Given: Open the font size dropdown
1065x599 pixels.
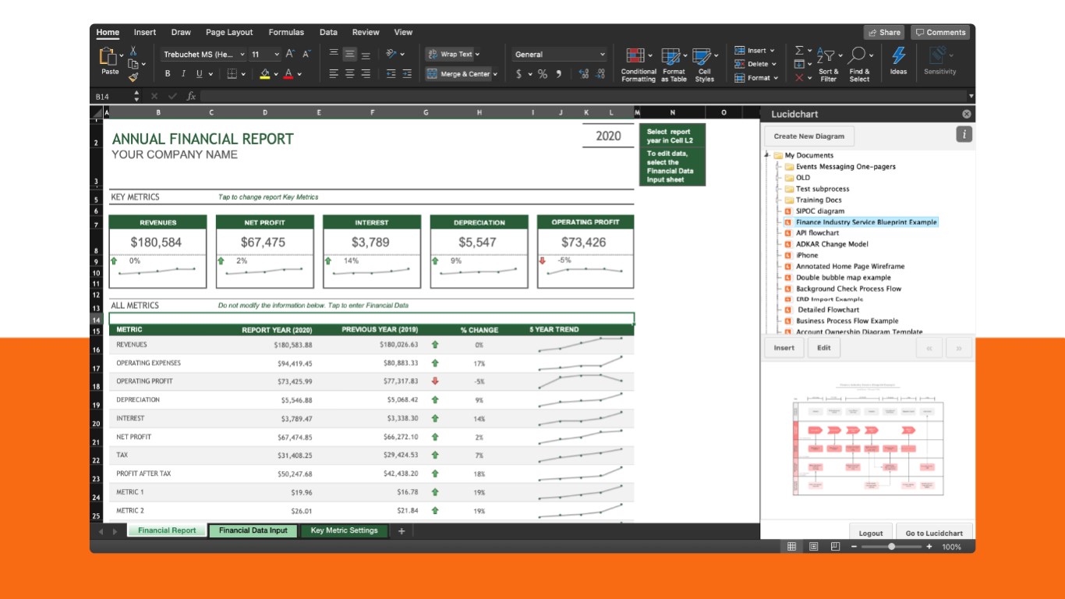Looking at the screenshot, I should point(276,55).
